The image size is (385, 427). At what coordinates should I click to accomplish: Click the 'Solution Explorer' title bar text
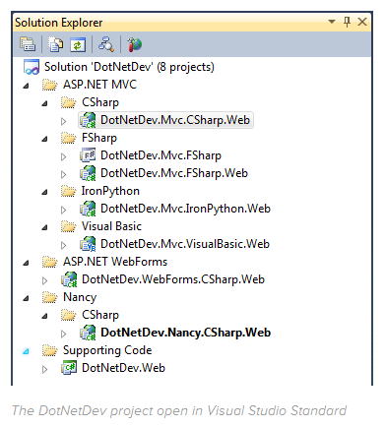click(x=59, y=23)
